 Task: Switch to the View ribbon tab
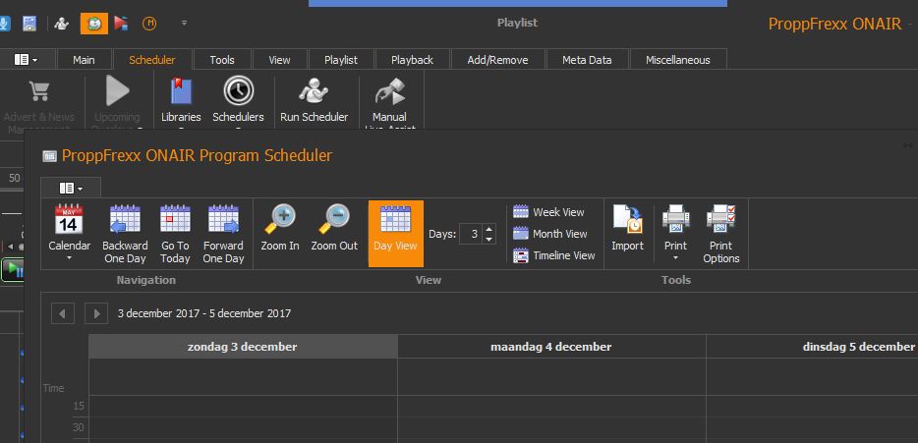[x=279, y=60]
